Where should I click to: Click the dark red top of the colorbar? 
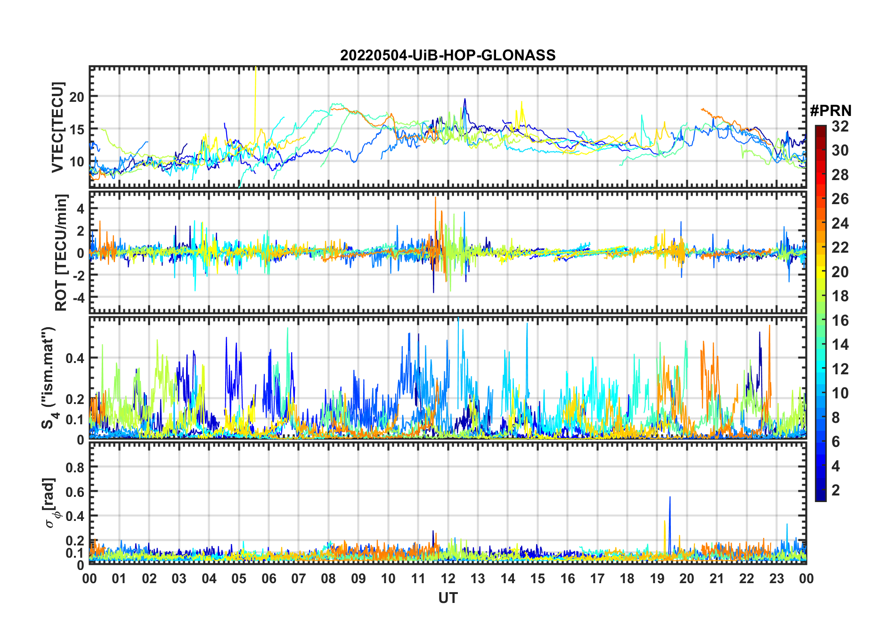[820, 129]
